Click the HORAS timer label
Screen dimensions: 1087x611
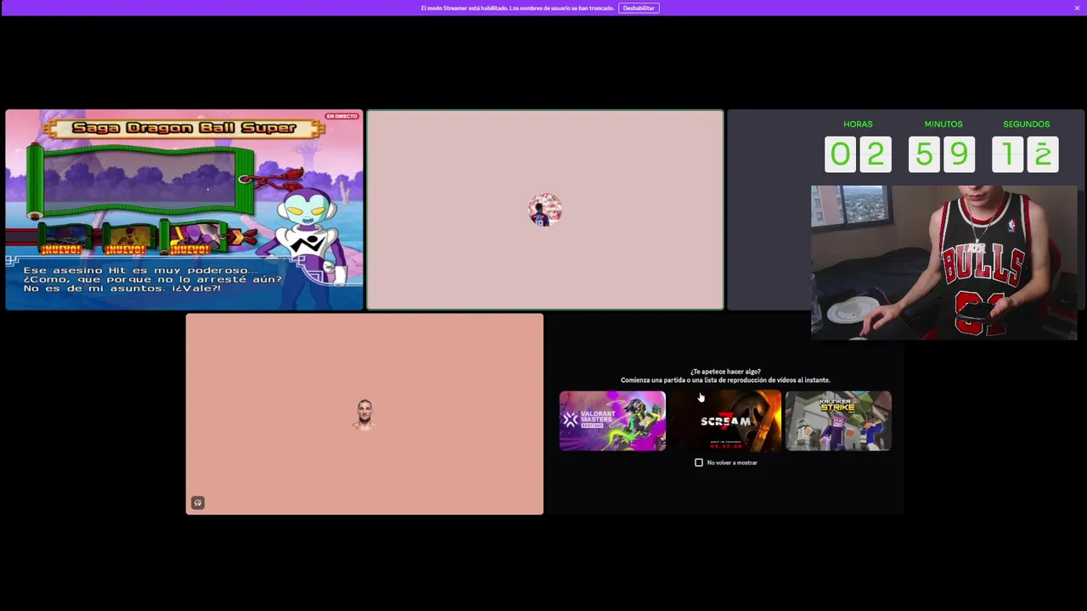click(x=858, y=124)
